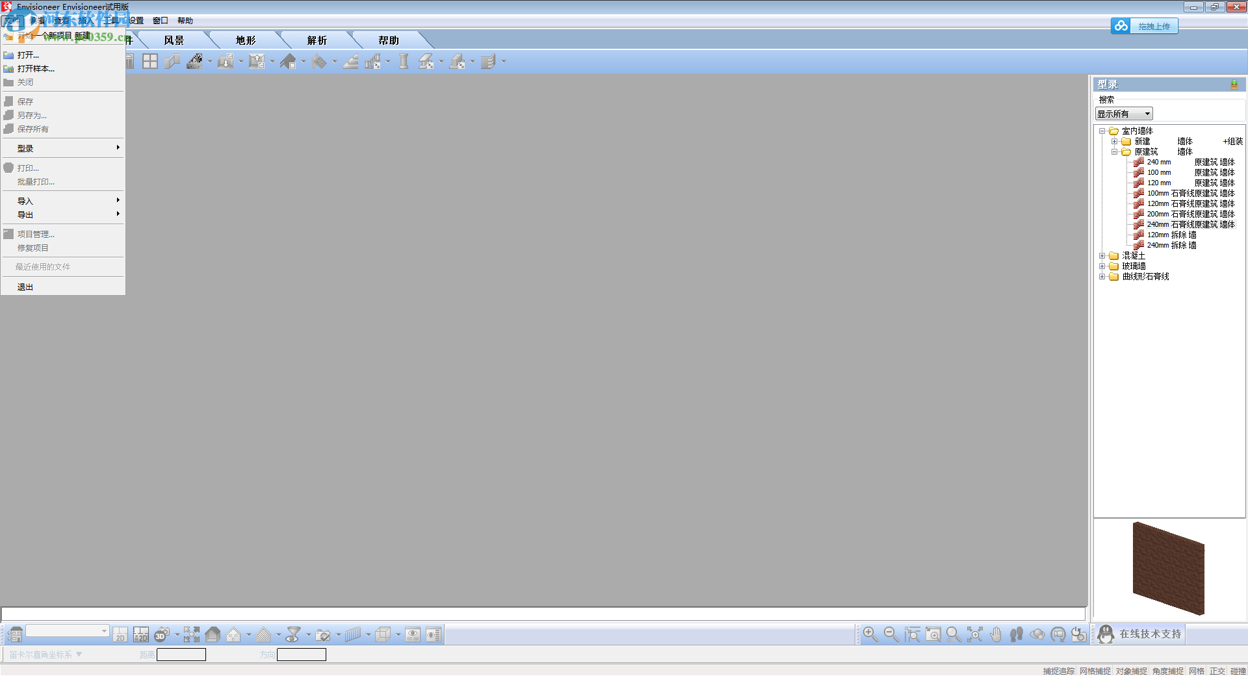Click the orbit view icon

1037,634
